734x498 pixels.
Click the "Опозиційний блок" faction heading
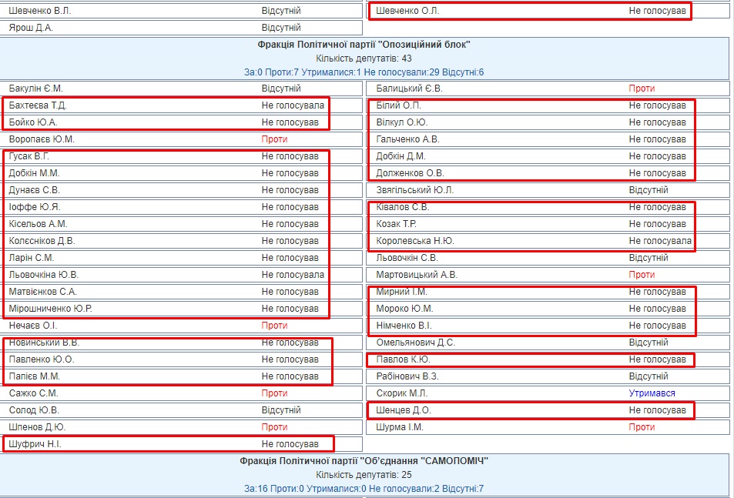point(364,45)
